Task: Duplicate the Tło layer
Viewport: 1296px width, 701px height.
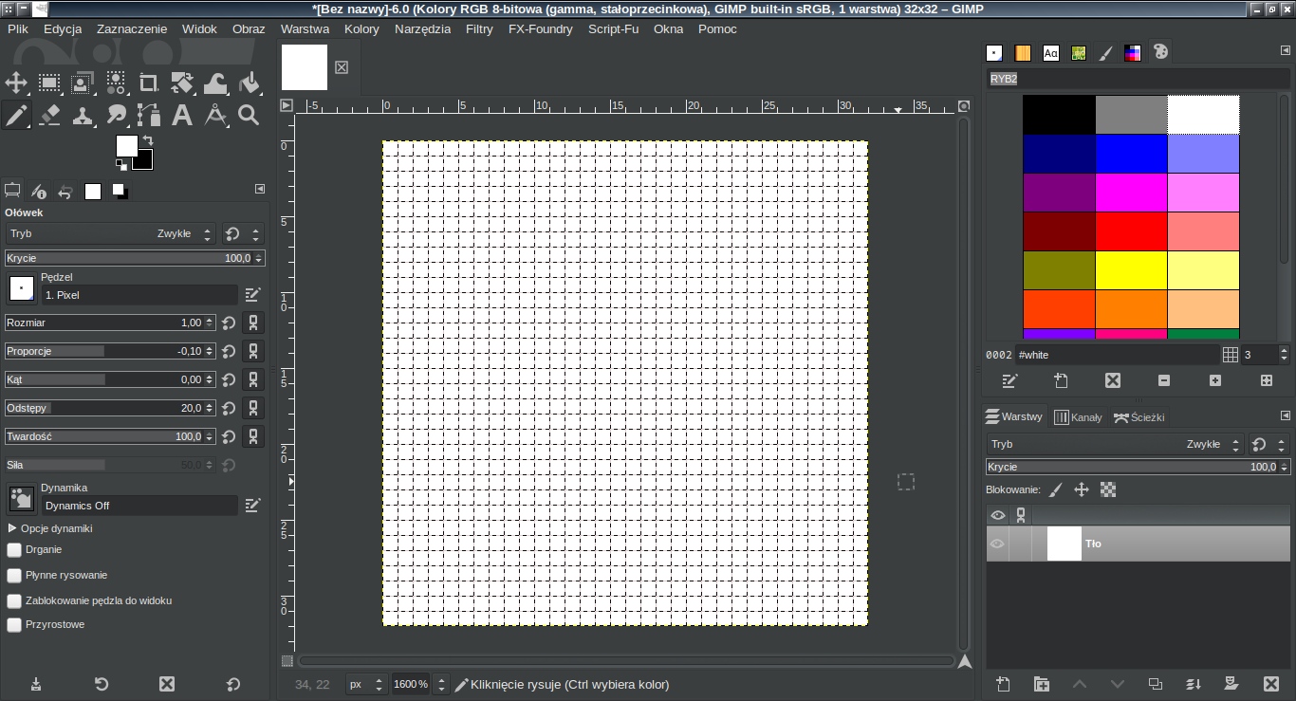Action: pos(1155,684)
